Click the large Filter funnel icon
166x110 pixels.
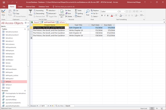tap(30, 12)
